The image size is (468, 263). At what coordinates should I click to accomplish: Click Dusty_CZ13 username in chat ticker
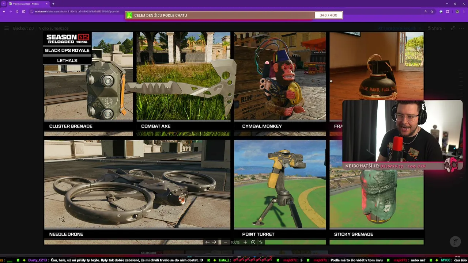(37, 260)
